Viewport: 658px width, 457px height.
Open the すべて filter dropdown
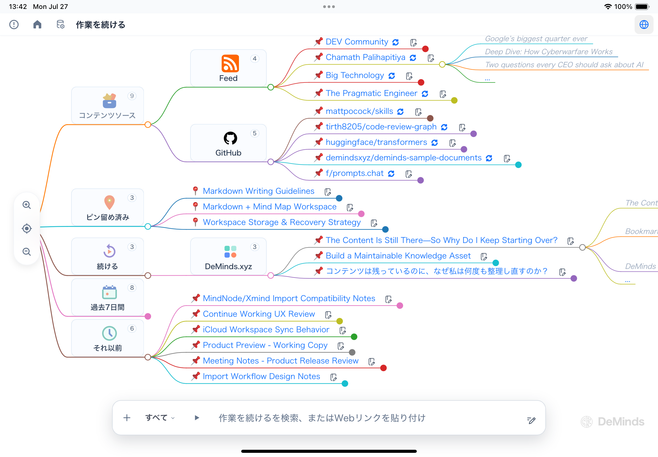coord(160,418)
